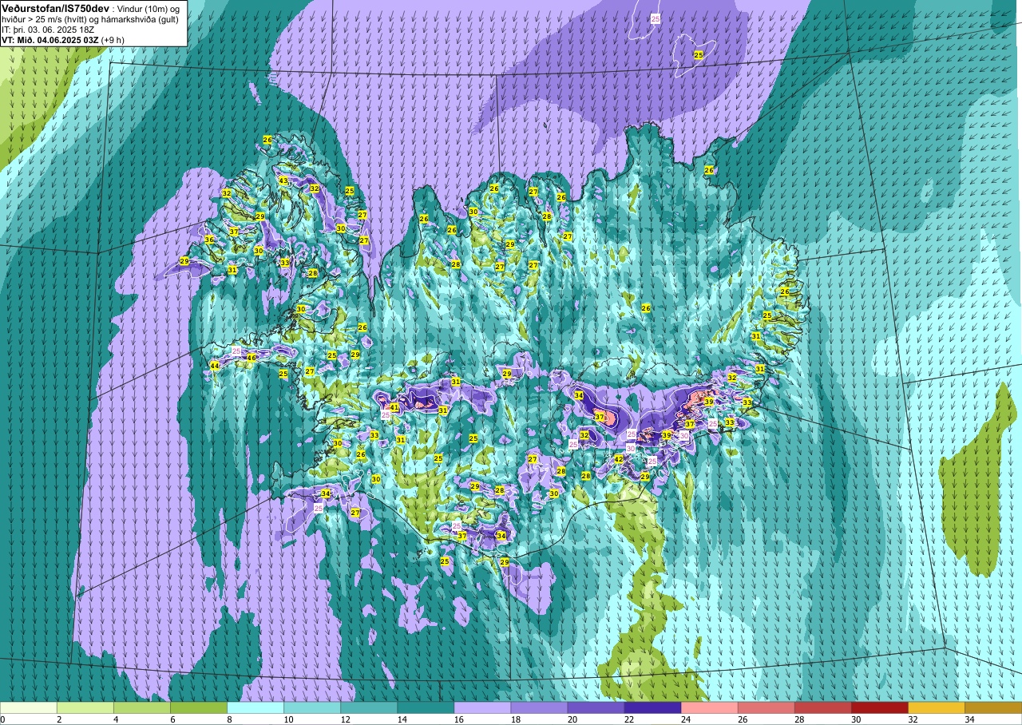Screen dimensions: 1022x725
Task: Click the legend scale number 10
Action: pyautogui.click(x=288, y=719)
